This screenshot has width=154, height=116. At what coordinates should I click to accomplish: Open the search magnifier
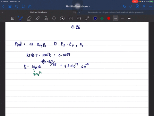[x=16, y=6]
